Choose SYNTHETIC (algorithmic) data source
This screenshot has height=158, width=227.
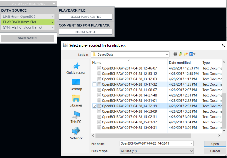[28, 28]
